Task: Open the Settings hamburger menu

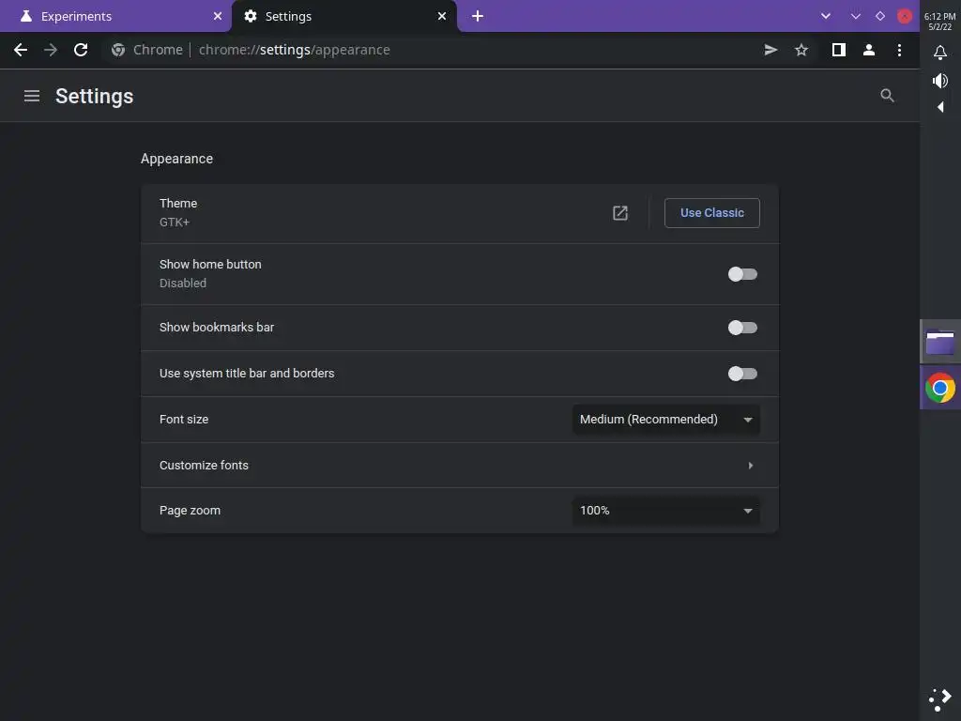Action: point(32,96)
